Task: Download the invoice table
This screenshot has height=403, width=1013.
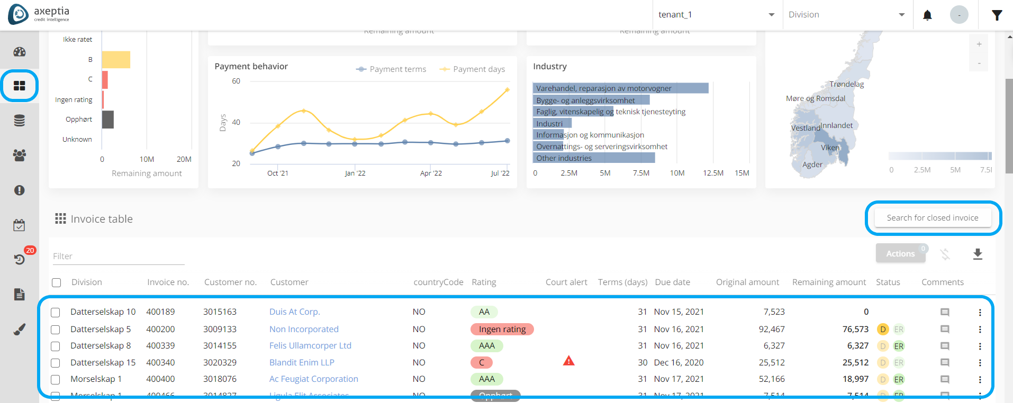Action: (x=978, y=254)
